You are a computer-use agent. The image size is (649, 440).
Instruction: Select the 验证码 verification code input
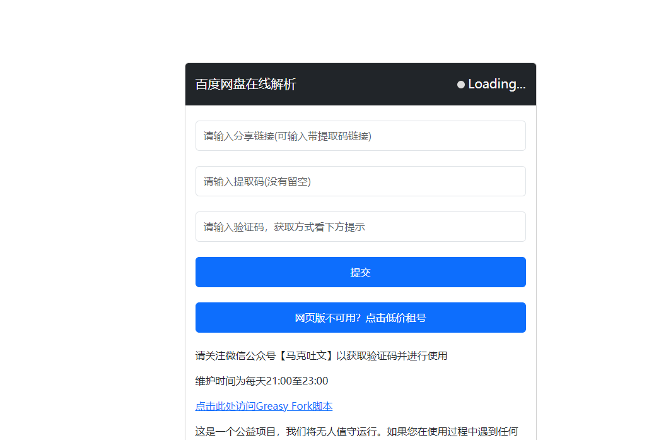(360, 226)
